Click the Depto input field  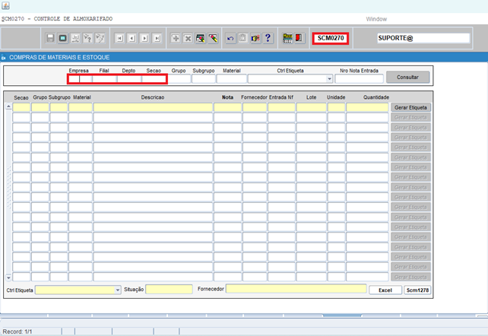click(129, 79)
